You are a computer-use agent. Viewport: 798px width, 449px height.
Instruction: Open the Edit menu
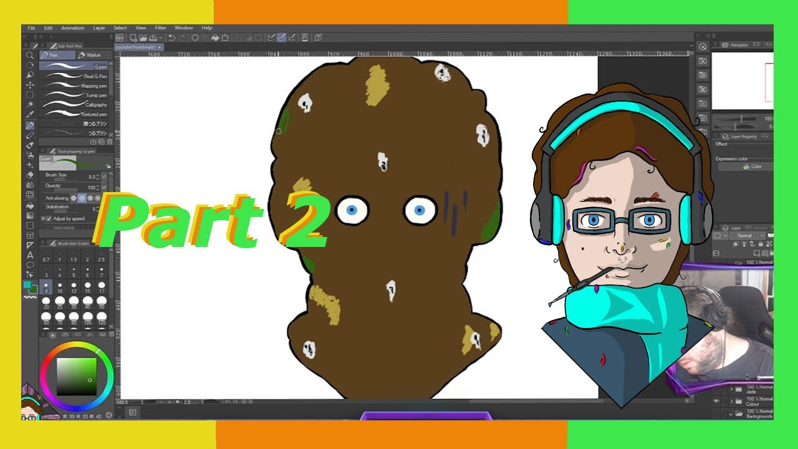[x=49, y=28]
